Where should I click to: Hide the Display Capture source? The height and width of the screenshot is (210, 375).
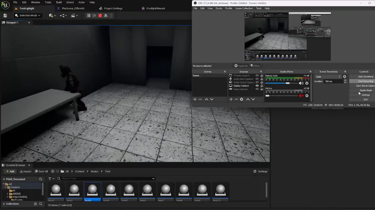pos(257,86)
